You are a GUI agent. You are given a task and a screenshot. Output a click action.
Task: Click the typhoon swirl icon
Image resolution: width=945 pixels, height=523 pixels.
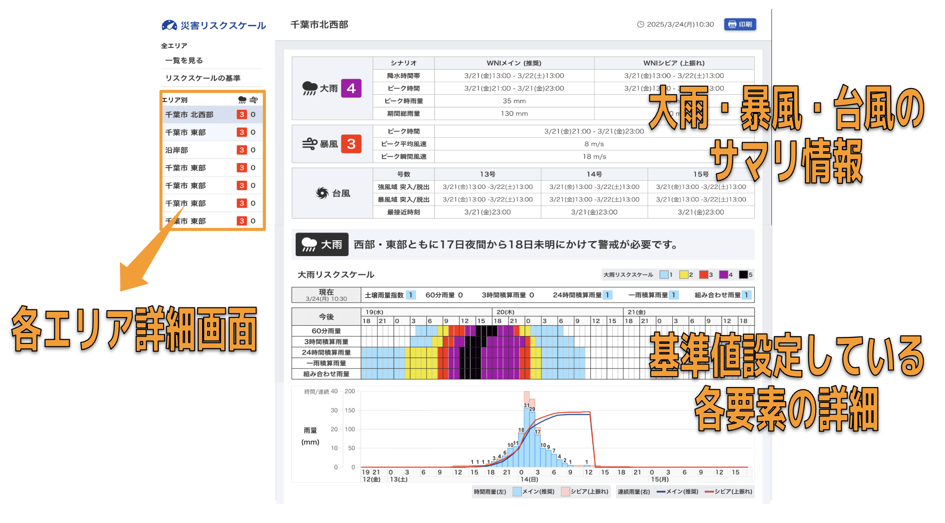click(322, 193)
